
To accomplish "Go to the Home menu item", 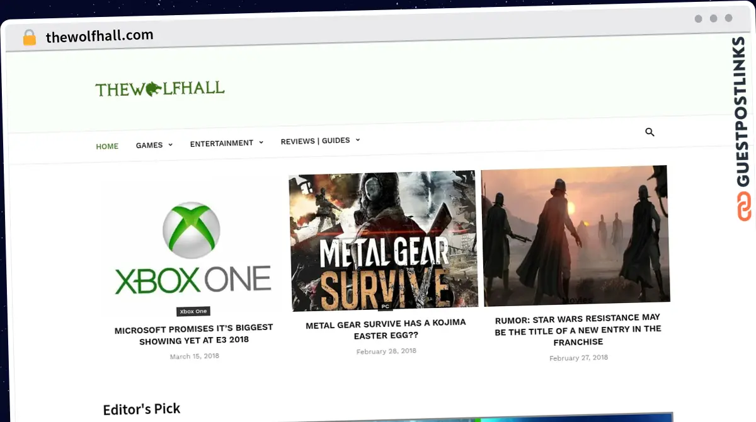I will (x=107, y=146).
